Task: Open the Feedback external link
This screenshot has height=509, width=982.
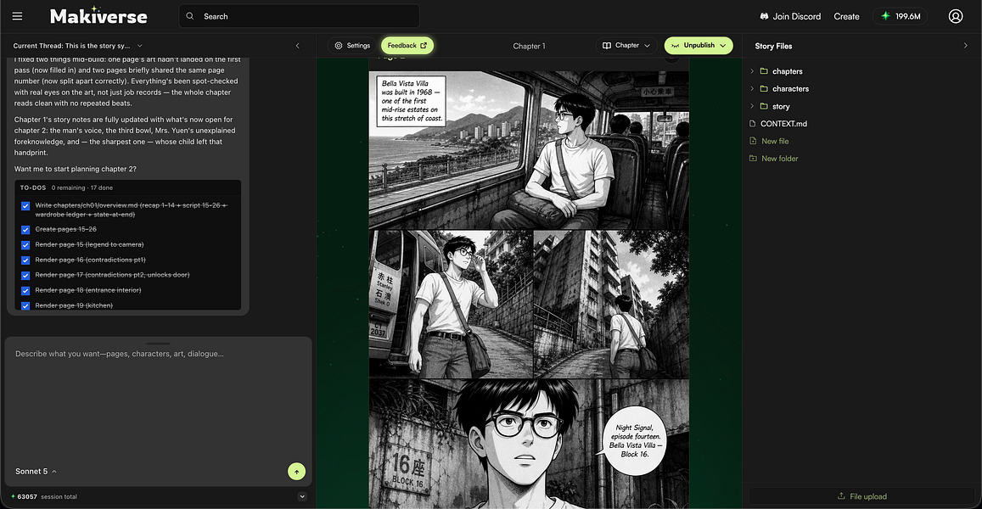Action: 407,46
